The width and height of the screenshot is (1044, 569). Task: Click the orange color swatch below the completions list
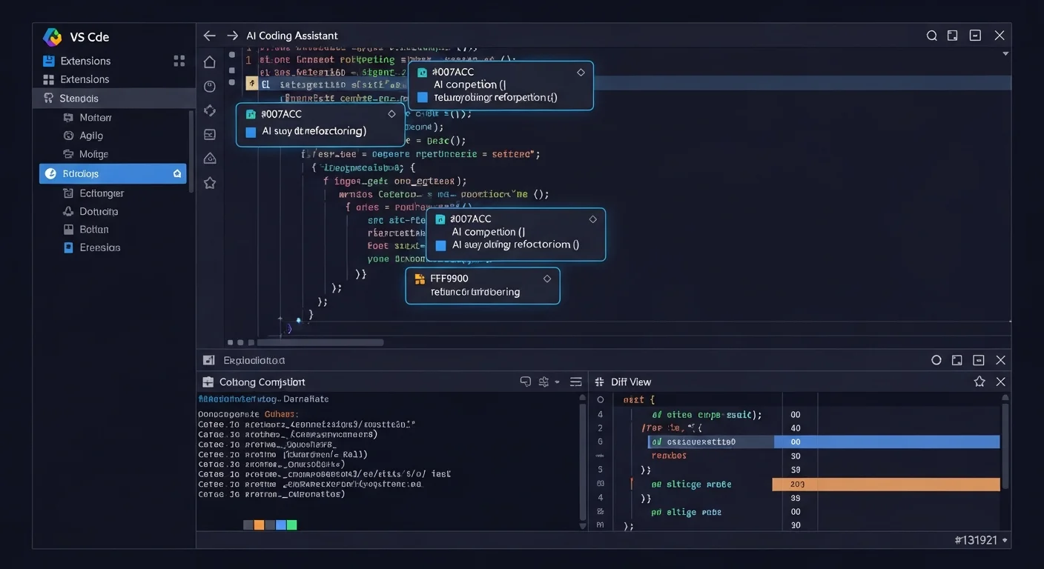[258, 525]
